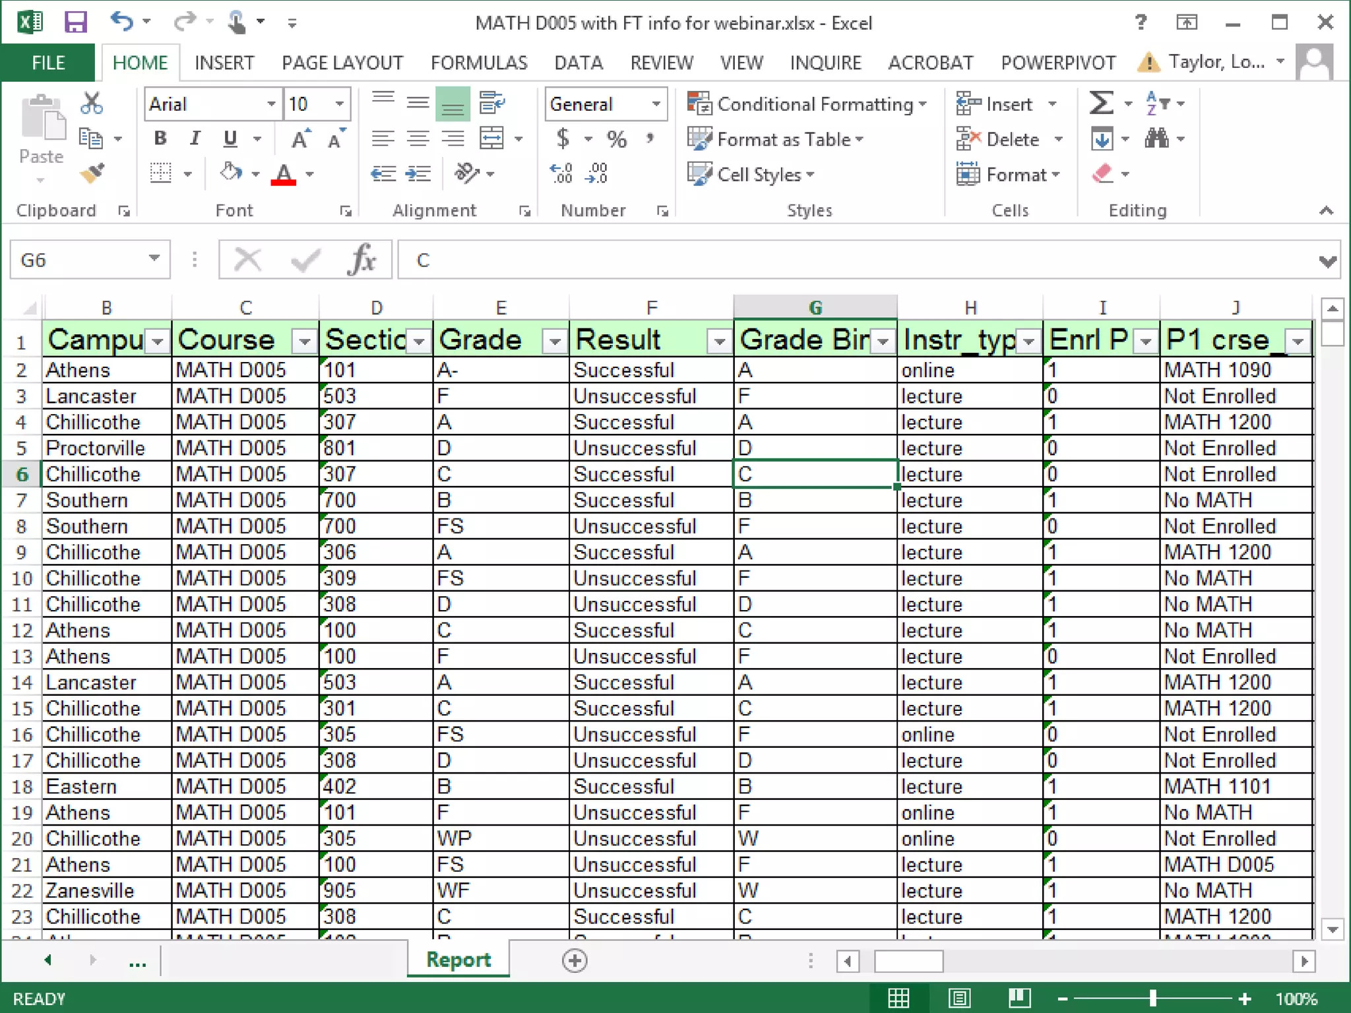The image size is (1351, 1013).
Task: Switch to the Report sheet tab
Action: tap(458, 960)
